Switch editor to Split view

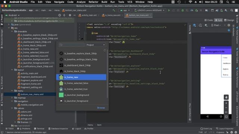click(218, 20)
